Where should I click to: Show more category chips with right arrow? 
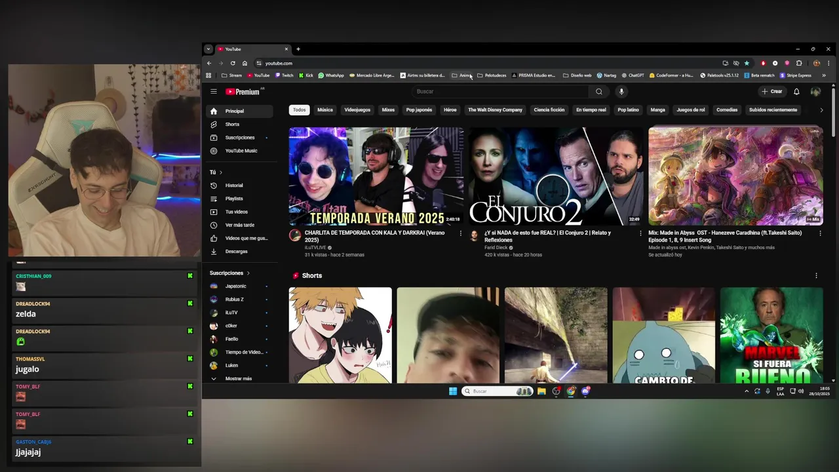tap(821, 110)
